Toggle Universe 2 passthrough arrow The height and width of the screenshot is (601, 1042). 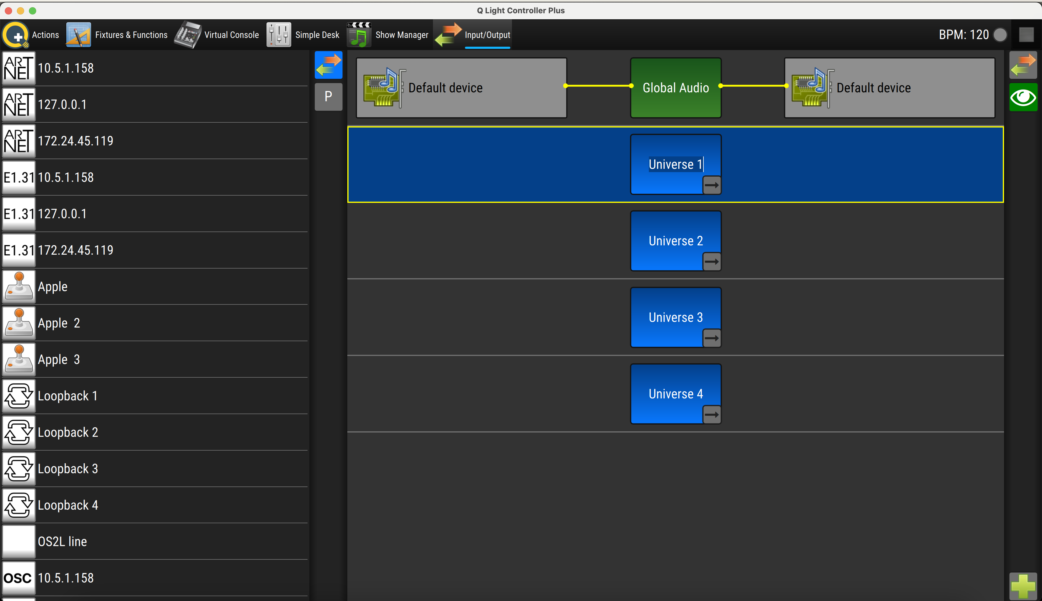[712, 262]
